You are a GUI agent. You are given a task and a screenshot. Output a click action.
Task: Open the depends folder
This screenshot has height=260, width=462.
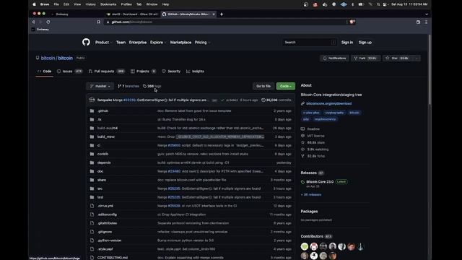tap(104, 162)
